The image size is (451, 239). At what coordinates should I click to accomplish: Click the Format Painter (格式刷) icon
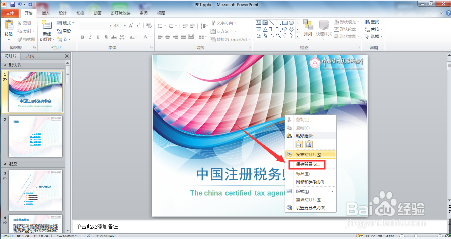point(20,39)
